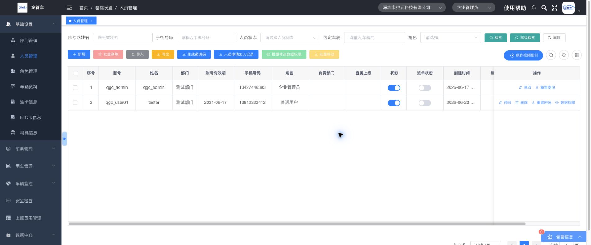Viewport: 591px width, 245px height.
Task: Toggle fullscreen mode icon
Action: [x=555, y=8]
